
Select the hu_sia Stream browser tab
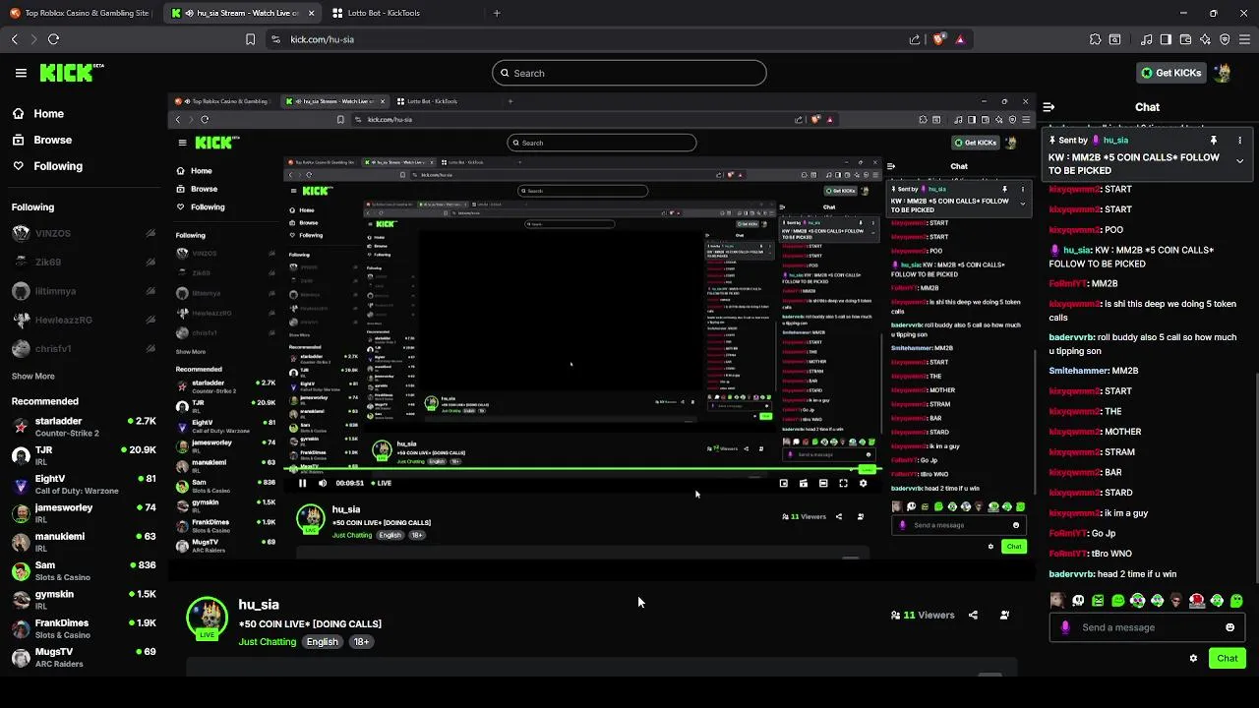[x=244, y=13]
